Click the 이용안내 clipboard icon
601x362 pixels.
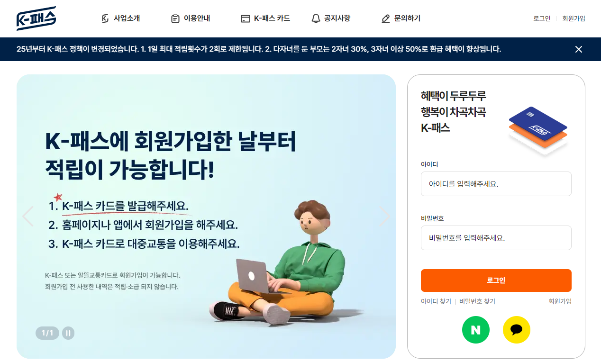(x=175, y=18)
